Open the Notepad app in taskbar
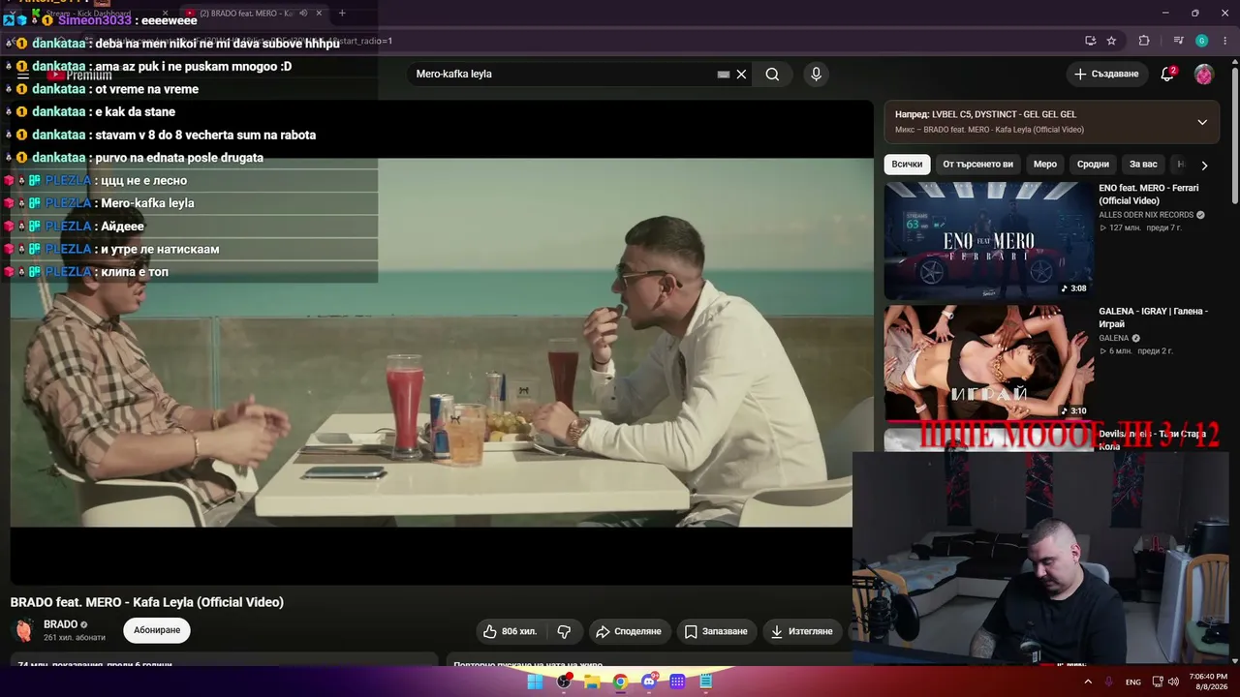The height and width of the screenshot is (697, 1240). (x=706, y=682)
